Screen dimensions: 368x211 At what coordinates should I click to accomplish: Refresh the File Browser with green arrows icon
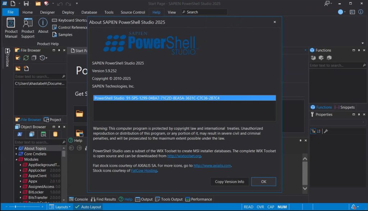tap(26, 58)
